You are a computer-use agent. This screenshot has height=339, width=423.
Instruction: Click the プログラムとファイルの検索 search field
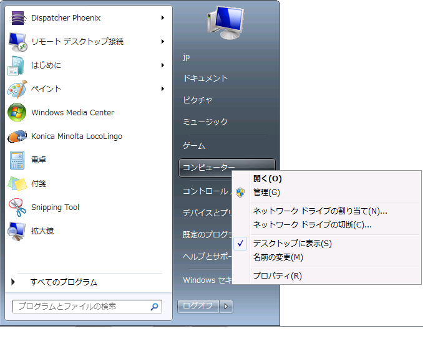click(x=87, y=307)
